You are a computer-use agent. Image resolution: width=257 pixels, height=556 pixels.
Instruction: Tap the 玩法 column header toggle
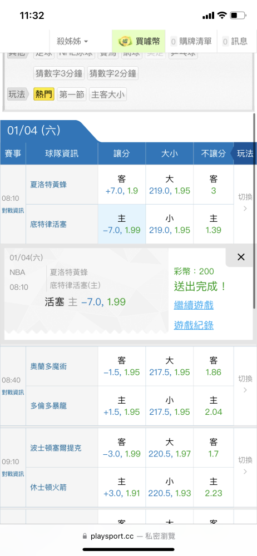coord(244,153)
